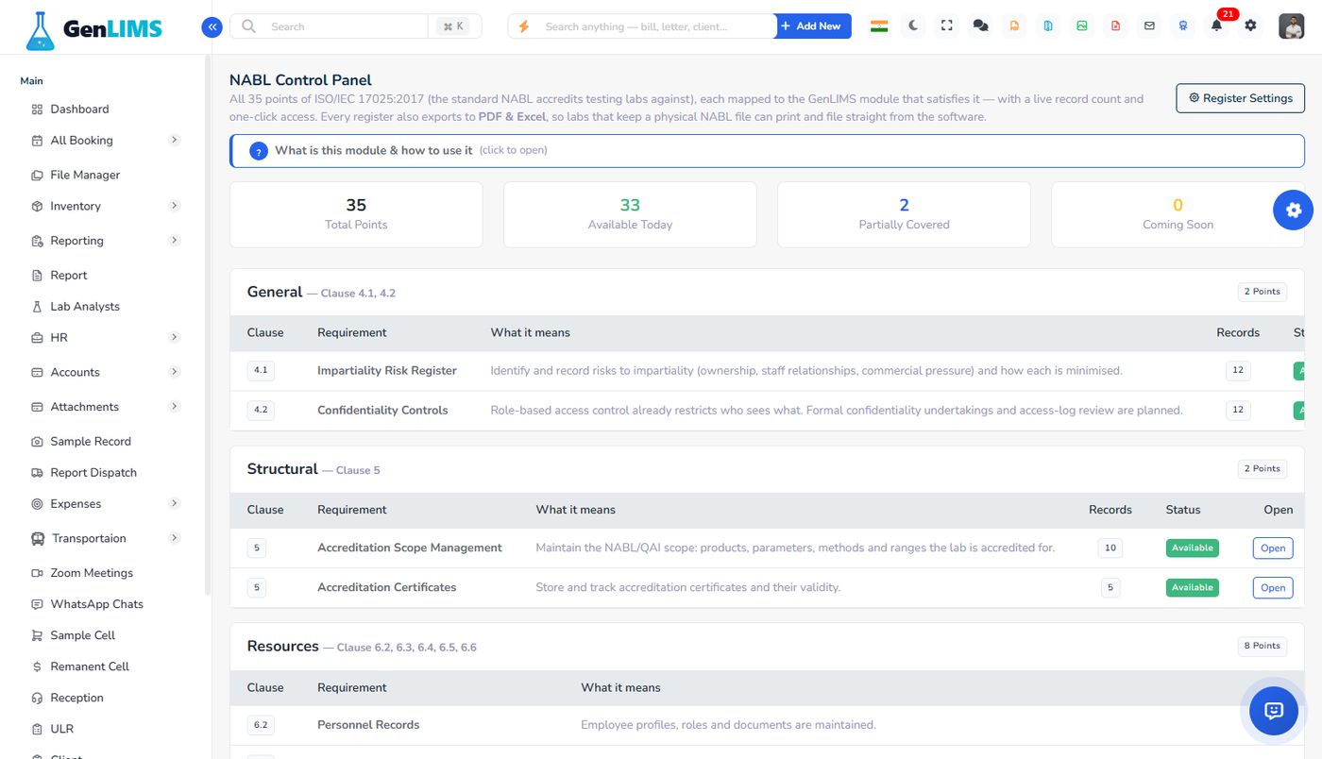Expand the Accounts submenu arrow

(x=174, y=372)
